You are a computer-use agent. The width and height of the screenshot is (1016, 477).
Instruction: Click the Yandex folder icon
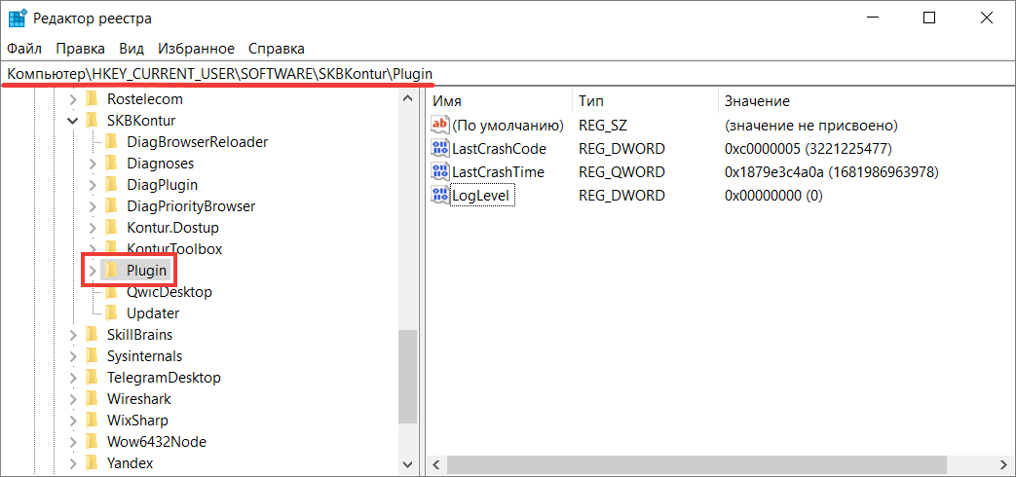[x=92, y=462]
